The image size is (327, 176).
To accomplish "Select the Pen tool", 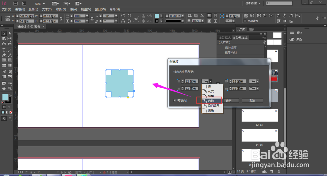I will pyautogui.click(x=4, y=55).
